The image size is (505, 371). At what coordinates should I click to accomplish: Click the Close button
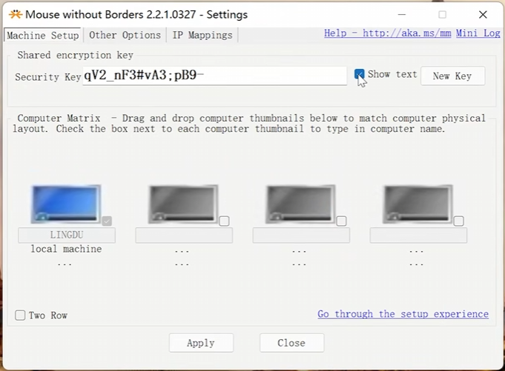(291, 343)
